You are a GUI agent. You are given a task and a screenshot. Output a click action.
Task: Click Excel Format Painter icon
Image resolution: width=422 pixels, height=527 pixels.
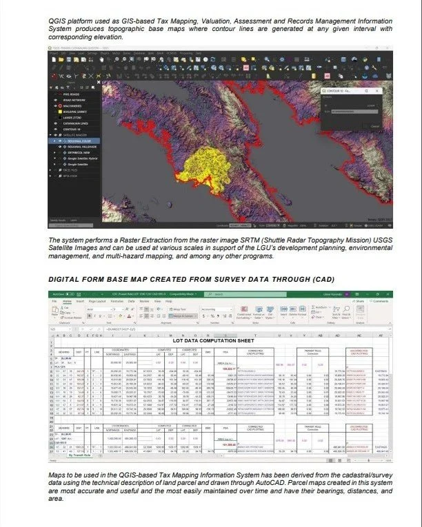click(x=72, y=318)
